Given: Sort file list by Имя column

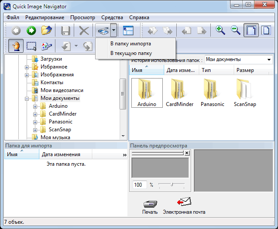Looking at the screenshot, I should 147,70.
